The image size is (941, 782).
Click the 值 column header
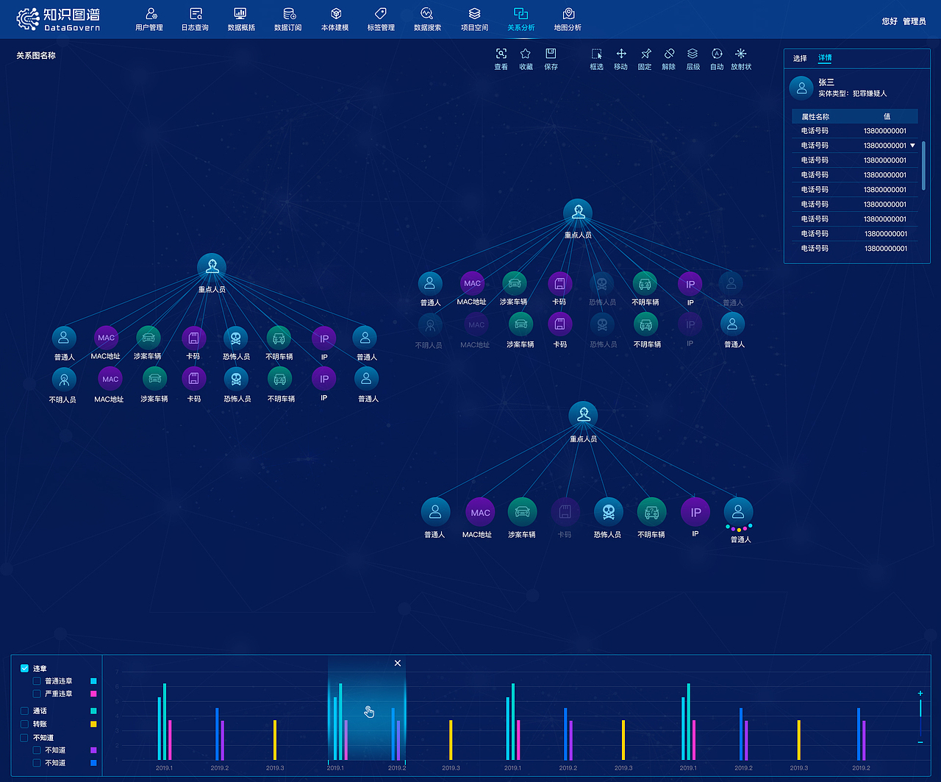887,116
